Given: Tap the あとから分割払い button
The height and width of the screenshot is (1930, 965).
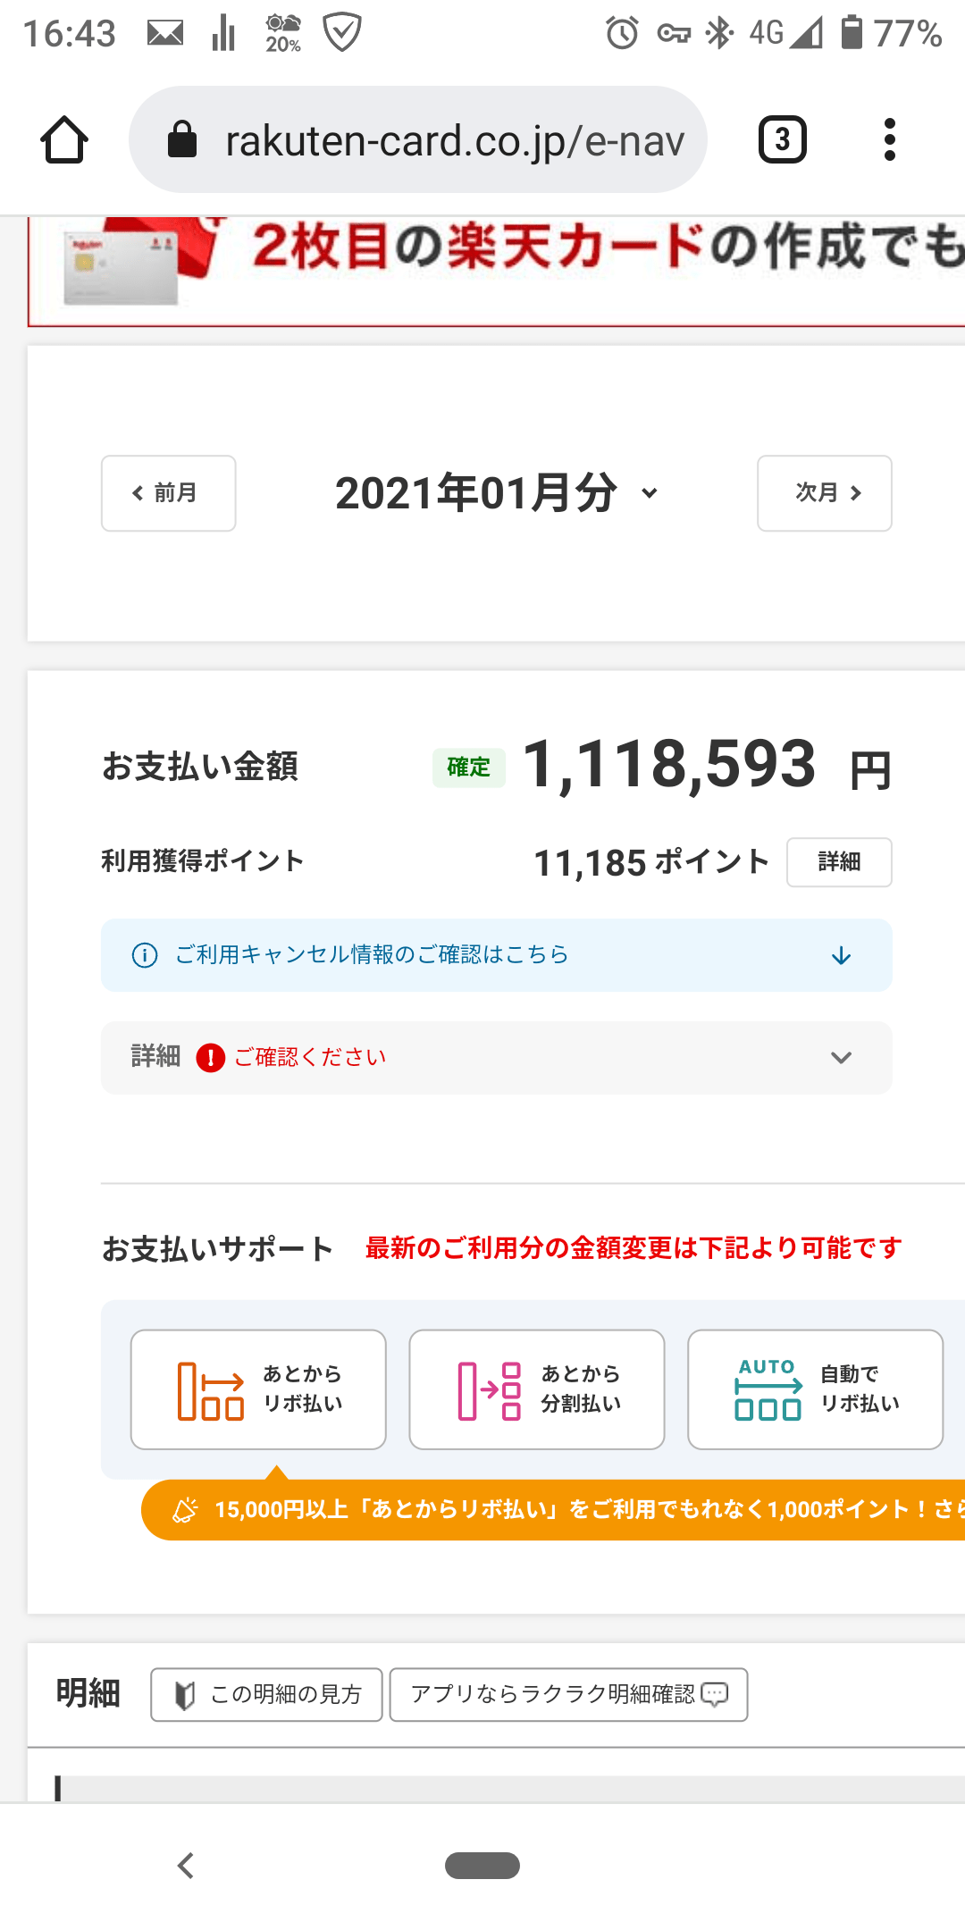Looking at the screenshot, I should point(536,1389).
